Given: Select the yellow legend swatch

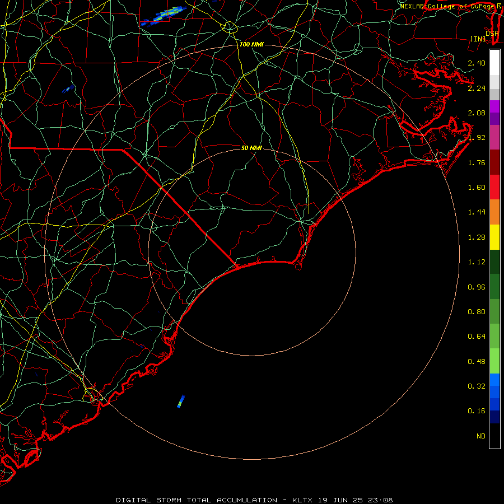Looking at the screenshot, I should (x=494, y=237).
